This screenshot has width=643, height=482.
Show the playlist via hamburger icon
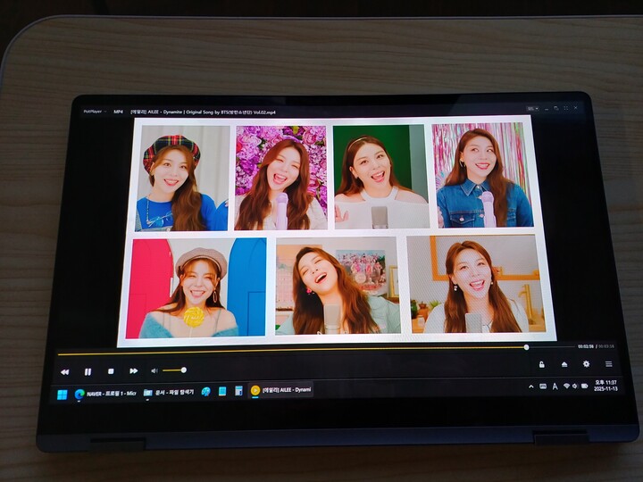tap(608, 364)
